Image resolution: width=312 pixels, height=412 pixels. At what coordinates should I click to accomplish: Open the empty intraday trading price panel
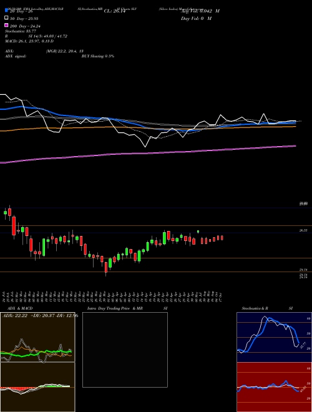click(x=125, y=350)
